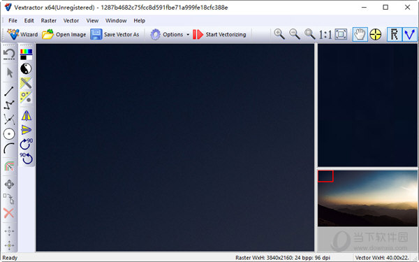This screenshot has width=419, height=262.
Task: Click the sunset overview thumbnail
Action: click(367, 198)
